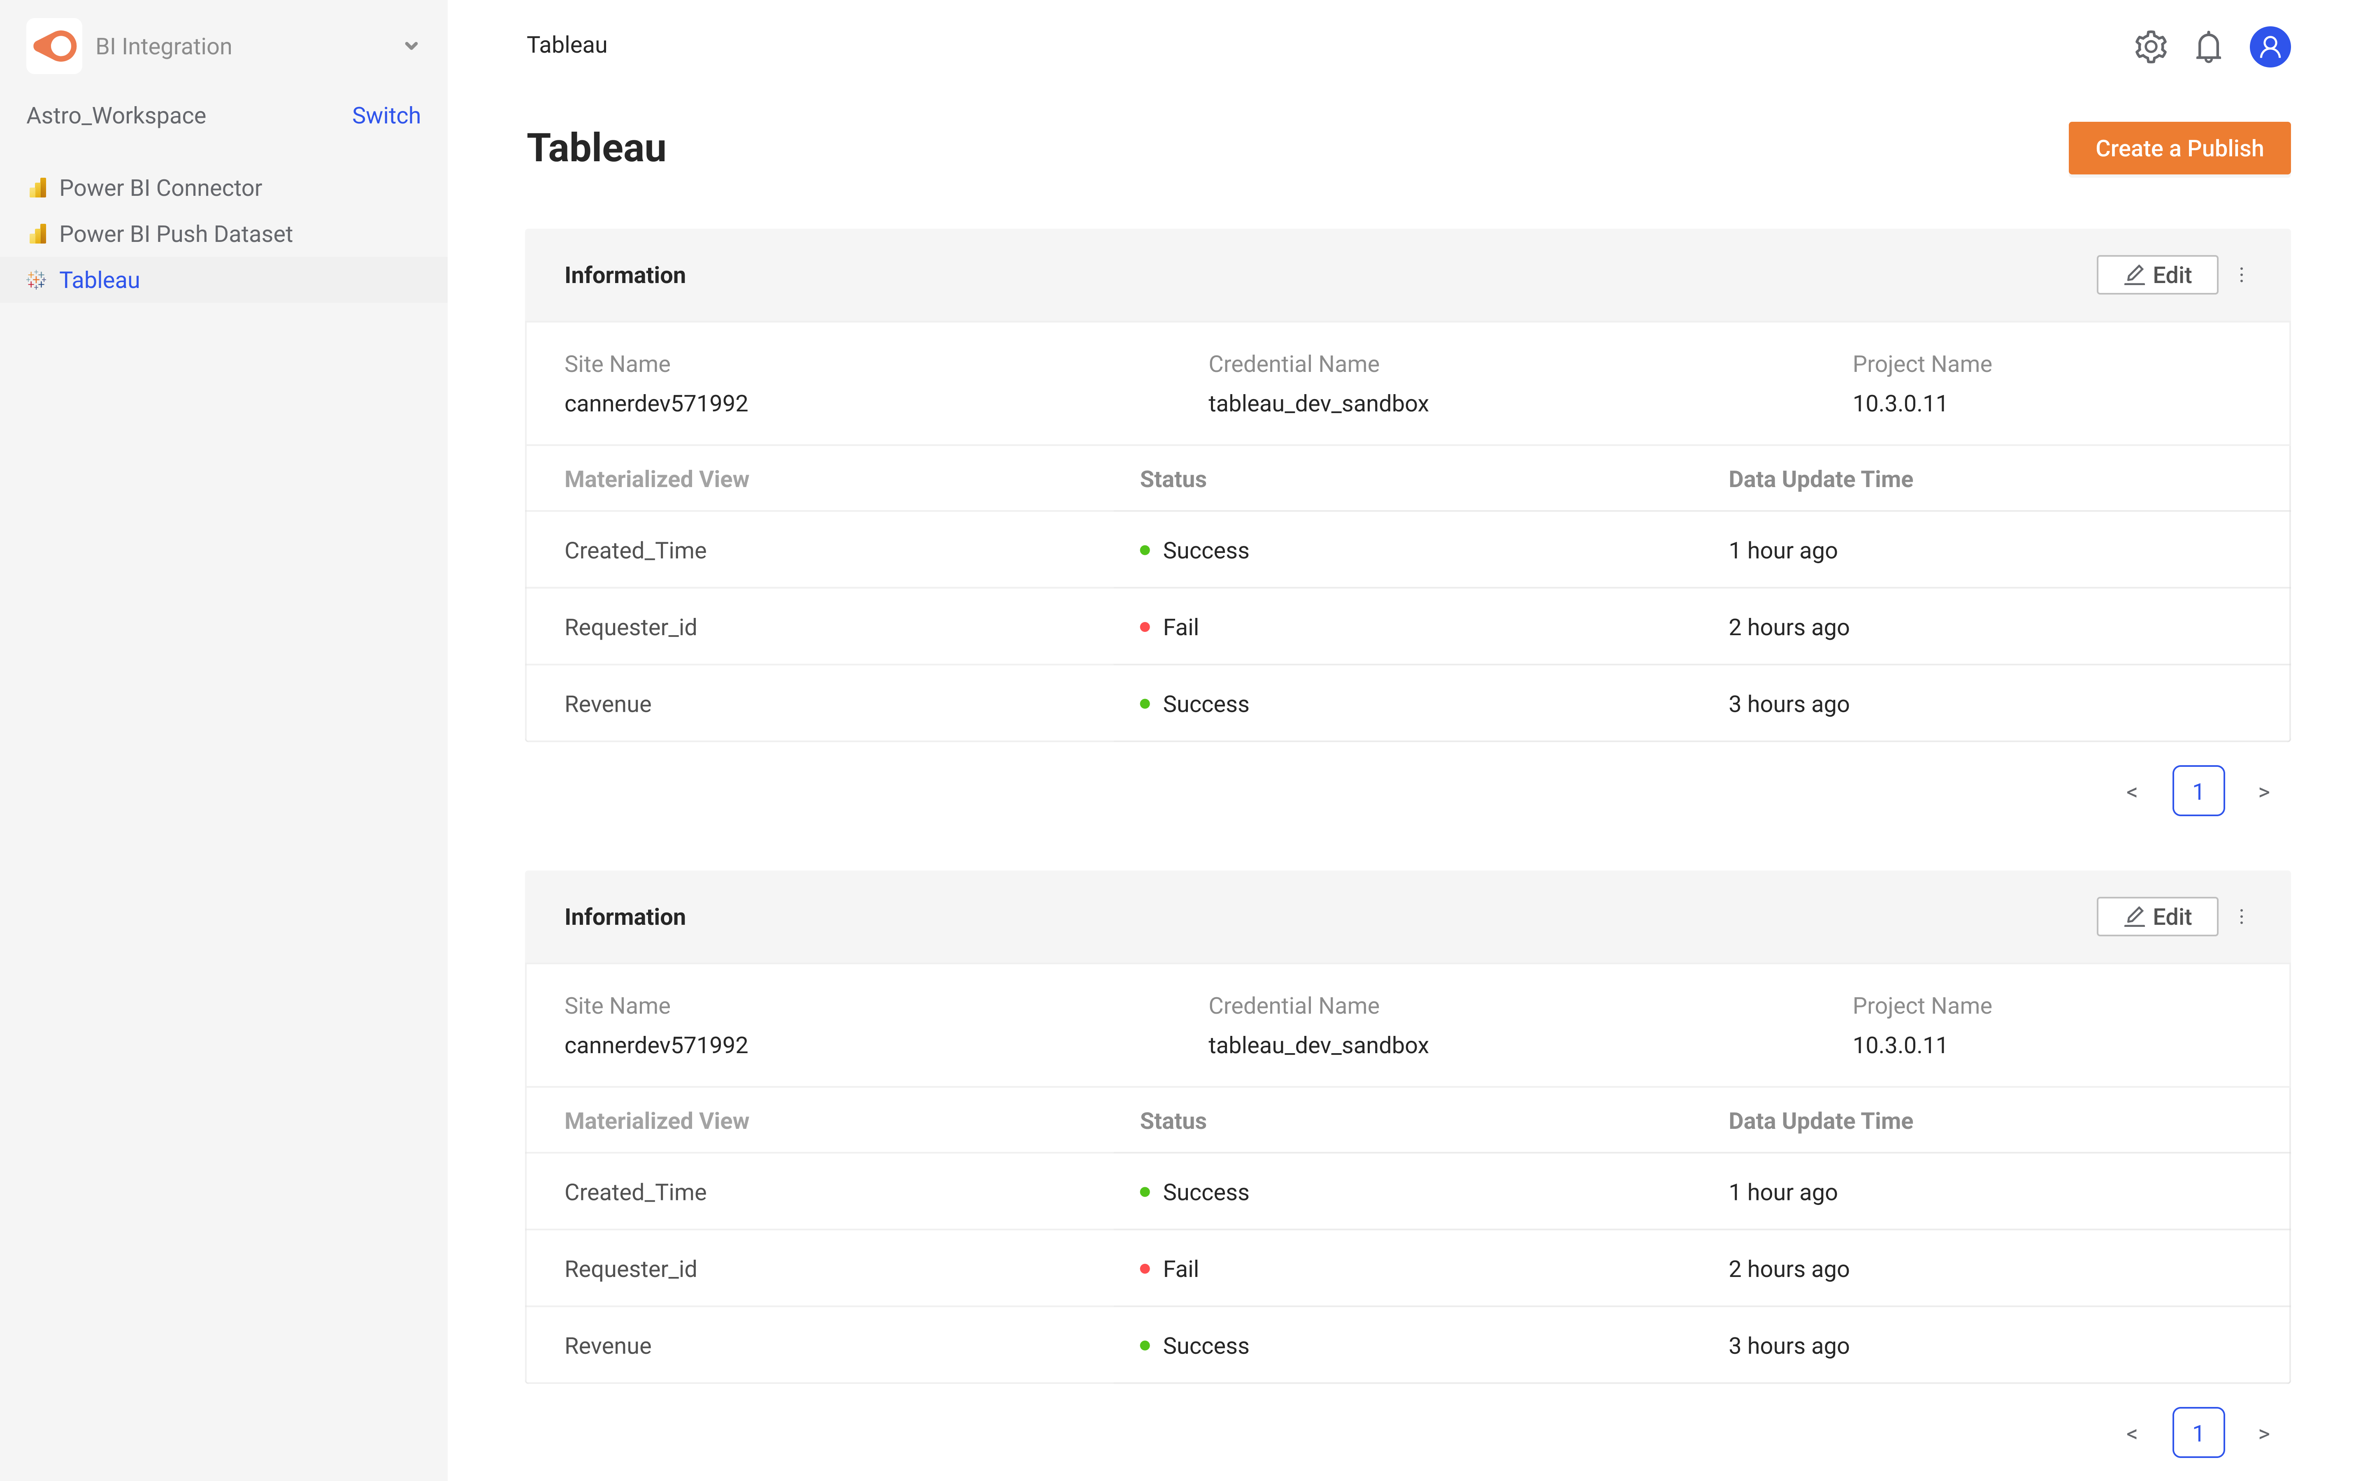2370x1481 pixels.
Task: Click Requester_id row in first table
Action: coord(1407,627)
